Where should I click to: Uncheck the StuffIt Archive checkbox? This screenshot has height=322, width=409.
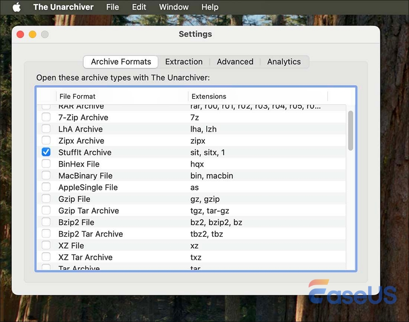point(46,152)
